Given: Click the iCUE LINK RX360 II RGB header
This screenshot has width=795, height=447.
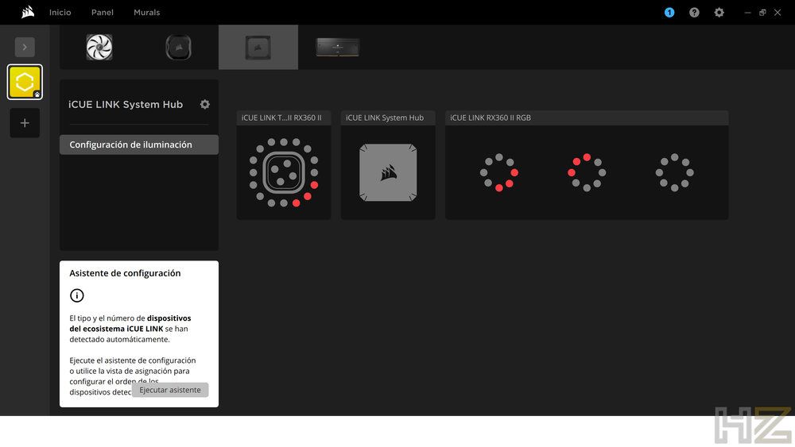Looking at the screenshot, I should [587, 118].
